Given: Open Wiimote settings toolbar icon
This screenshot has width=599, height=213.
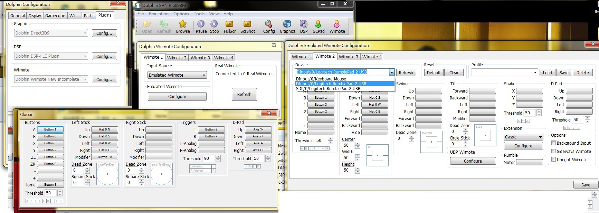Looking at the screenshot, I should pos(337,27).
